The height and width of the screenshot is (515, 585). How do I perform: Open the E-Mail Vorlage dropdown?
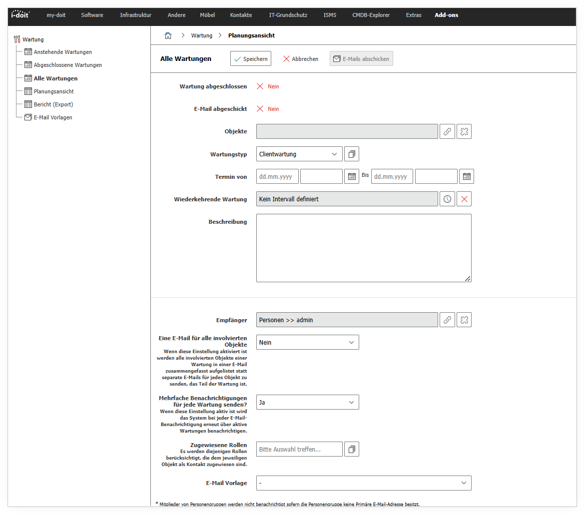[x=363, y=483]
